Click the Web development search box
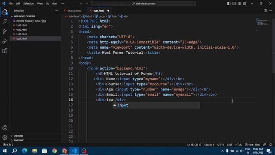 (143, 3)
